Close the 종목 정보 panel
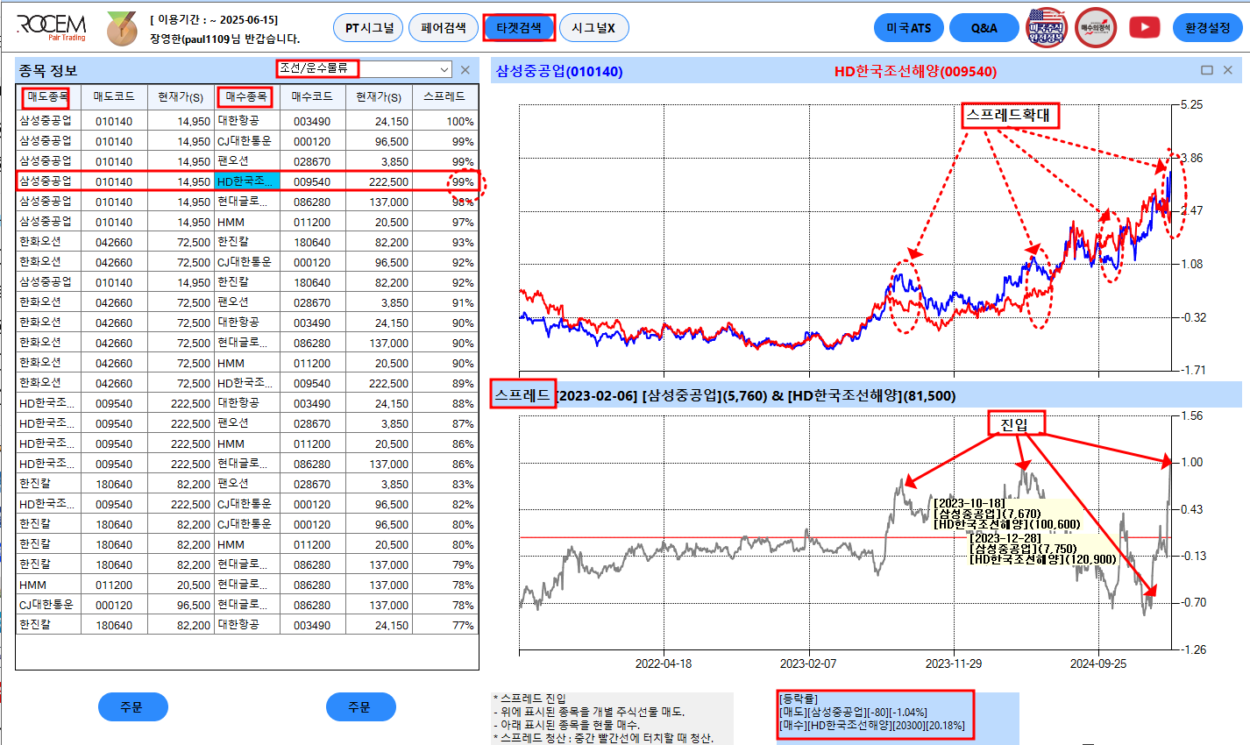 [465, 70]
